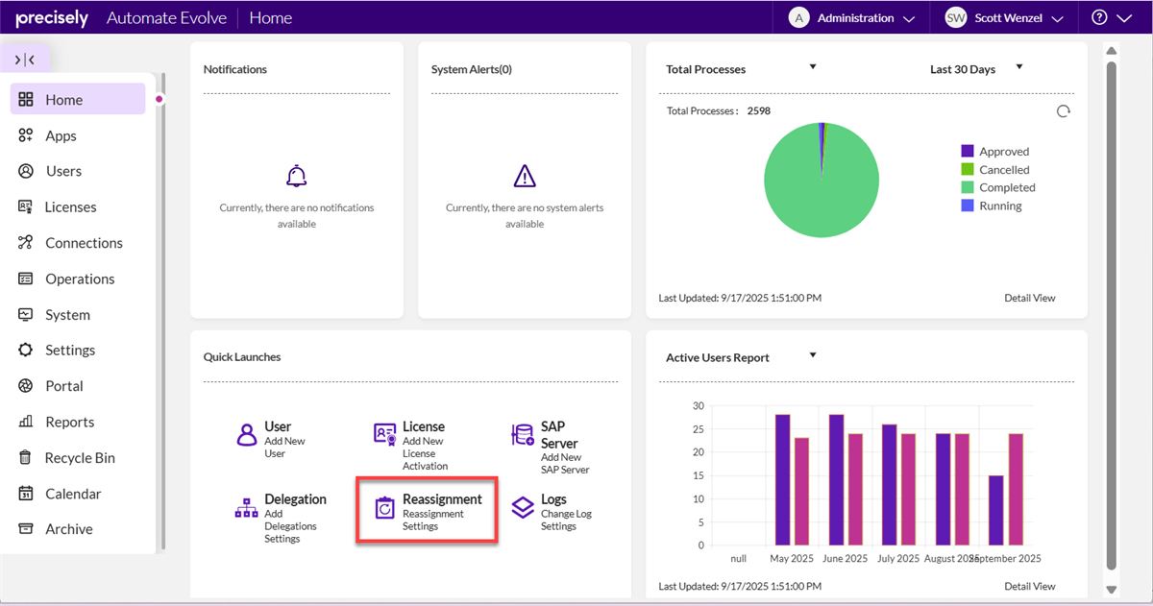Open Scott Wenzel user account menu
The image size is (1153, 606).
point(1003,18)
